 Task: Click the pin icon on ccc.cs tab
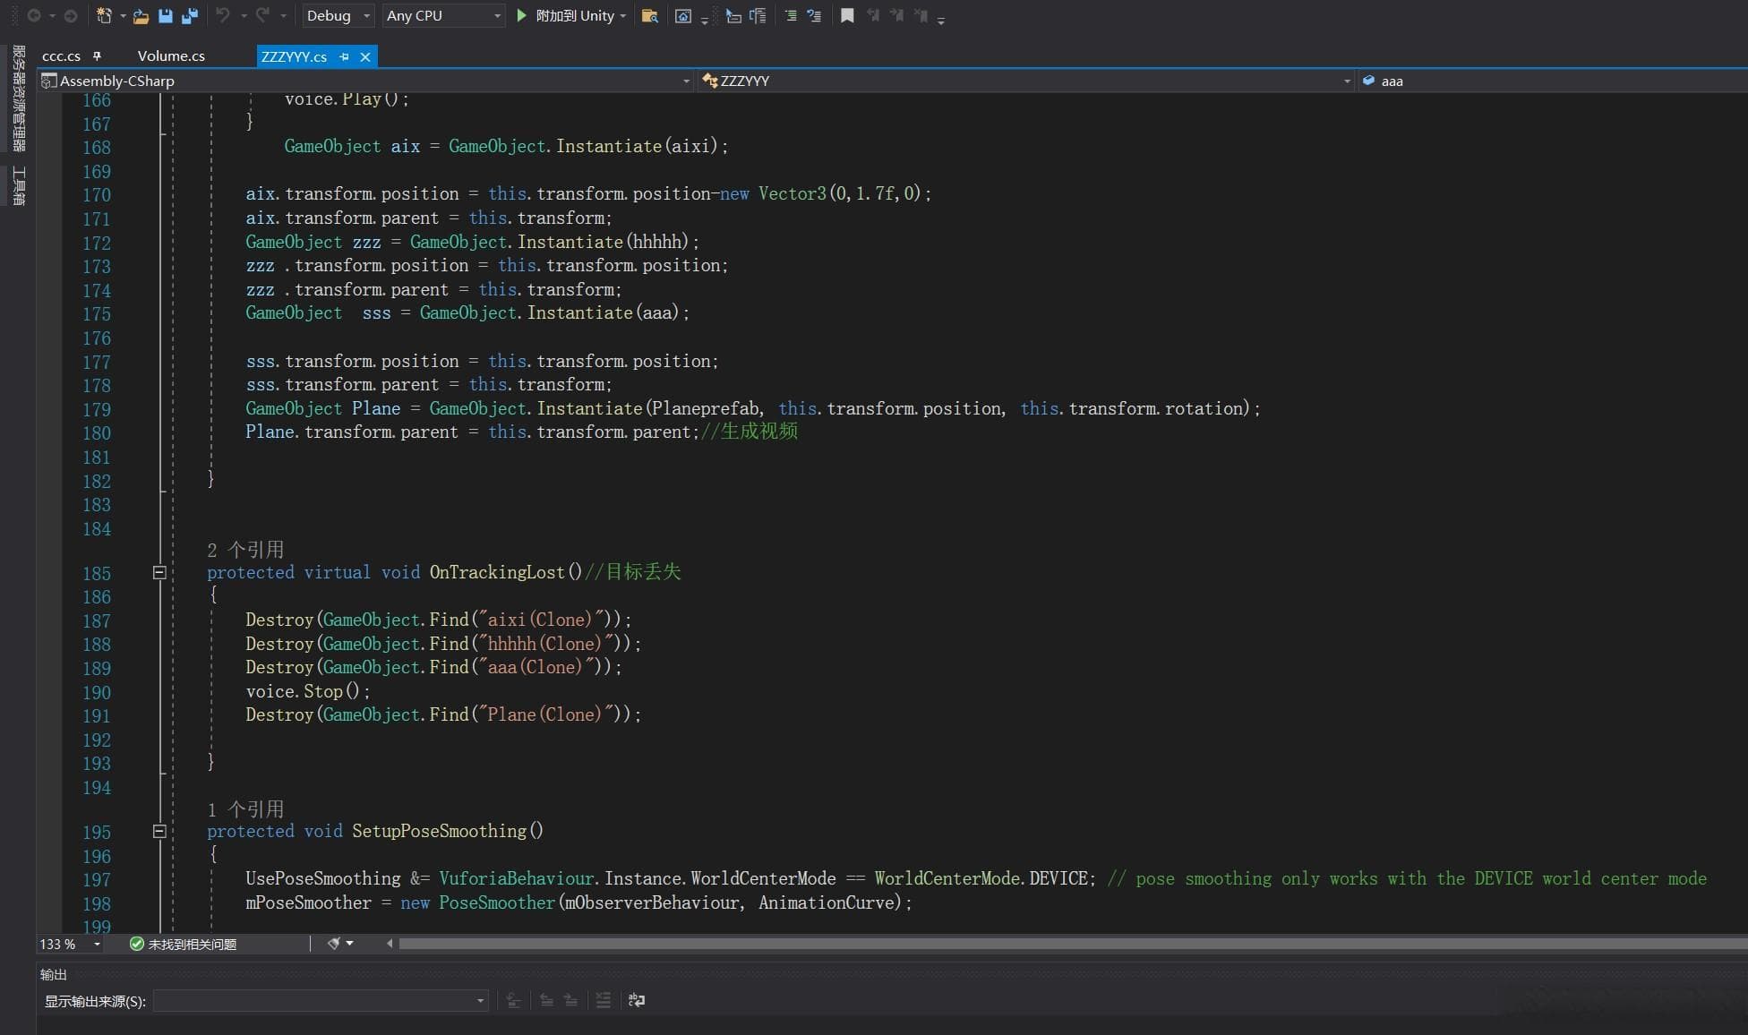pyautogui.click(x=97, y=56)
